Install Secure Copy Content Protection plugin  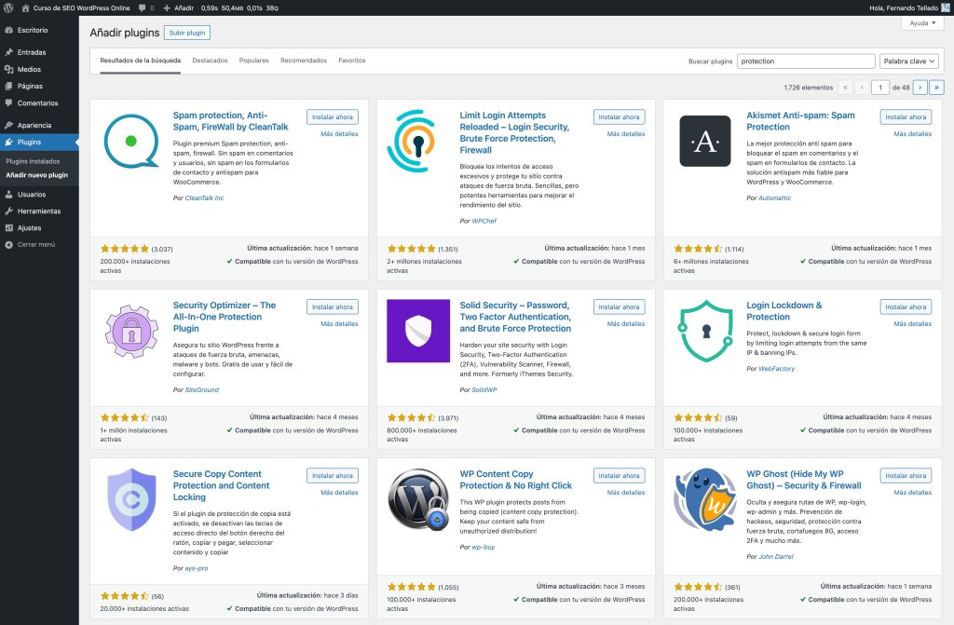point(333,476)
